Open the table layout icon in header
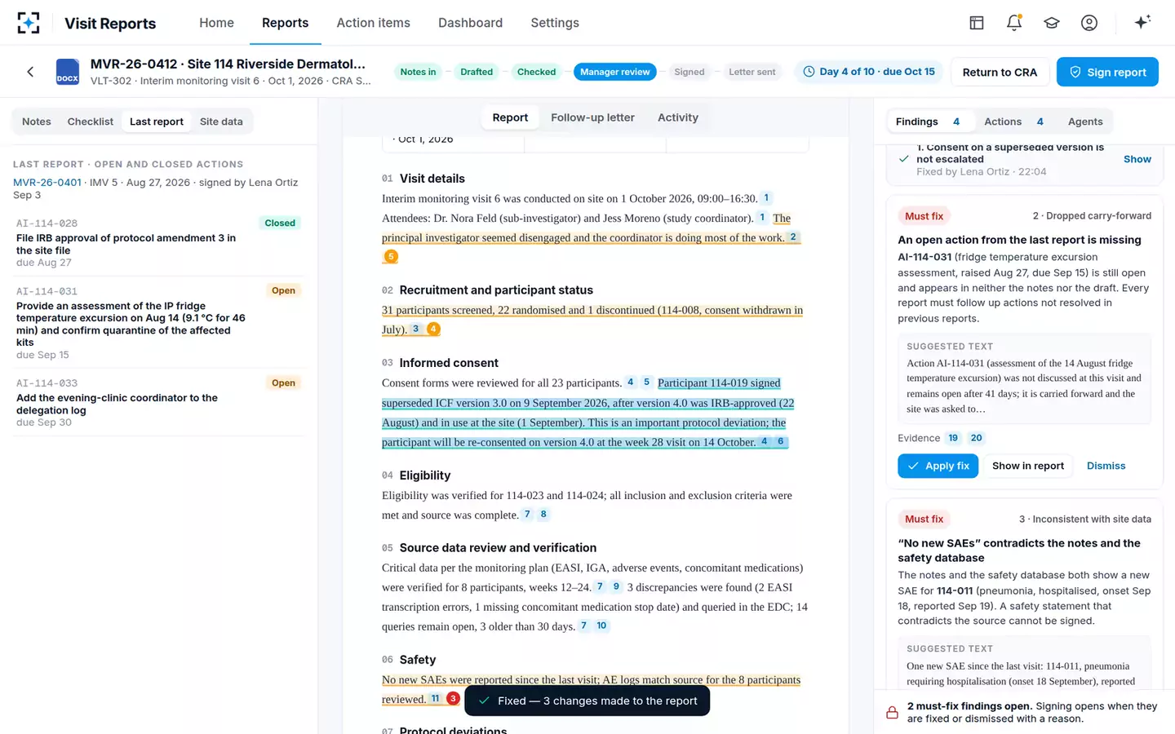Screen dimensions: 1175x734 pyautogui.click(x=977, y=23)
